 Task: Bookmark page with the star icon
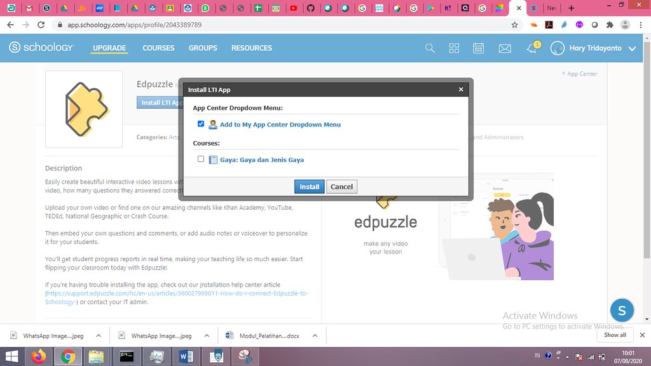[x=514, y=25]
